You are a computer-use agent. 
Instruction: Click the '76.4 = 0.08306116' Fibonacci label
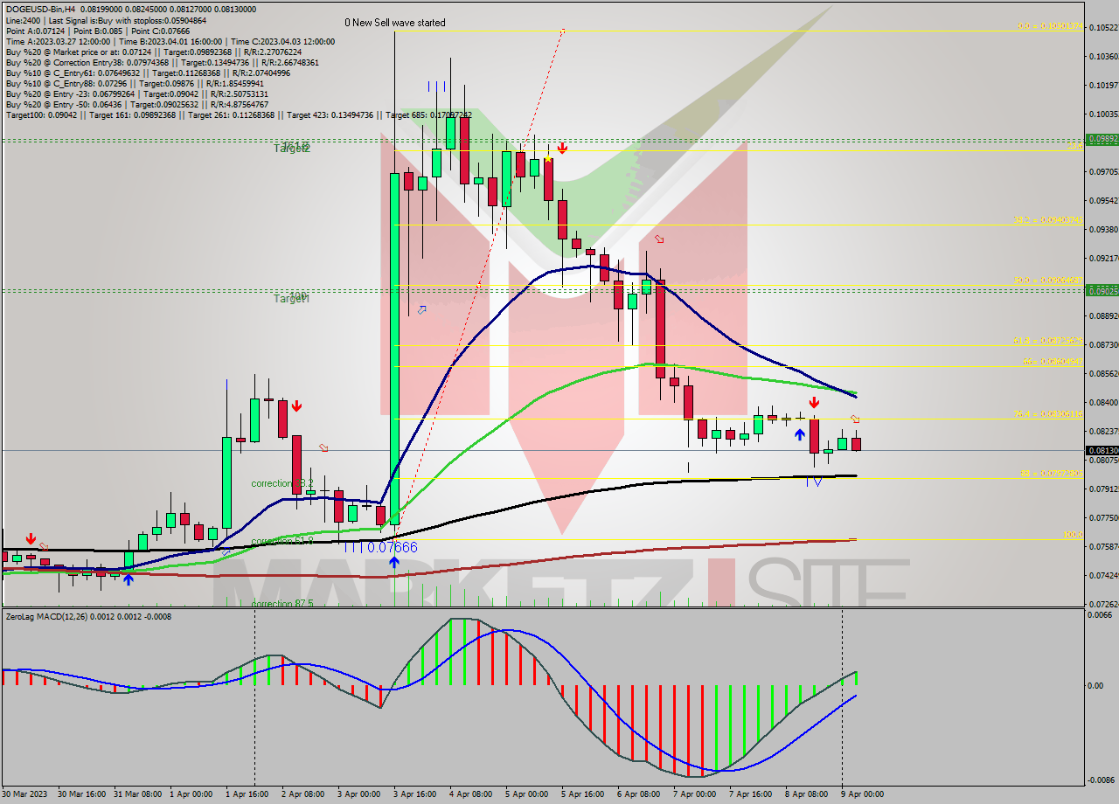click(x=1048, y=414)
